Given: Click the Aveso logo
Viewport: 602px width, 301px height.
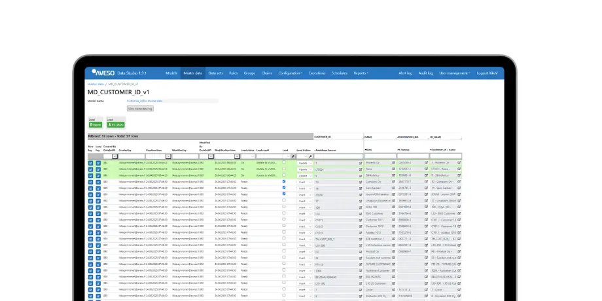Looking at the screenshot, I should click(x=103, y=73).
